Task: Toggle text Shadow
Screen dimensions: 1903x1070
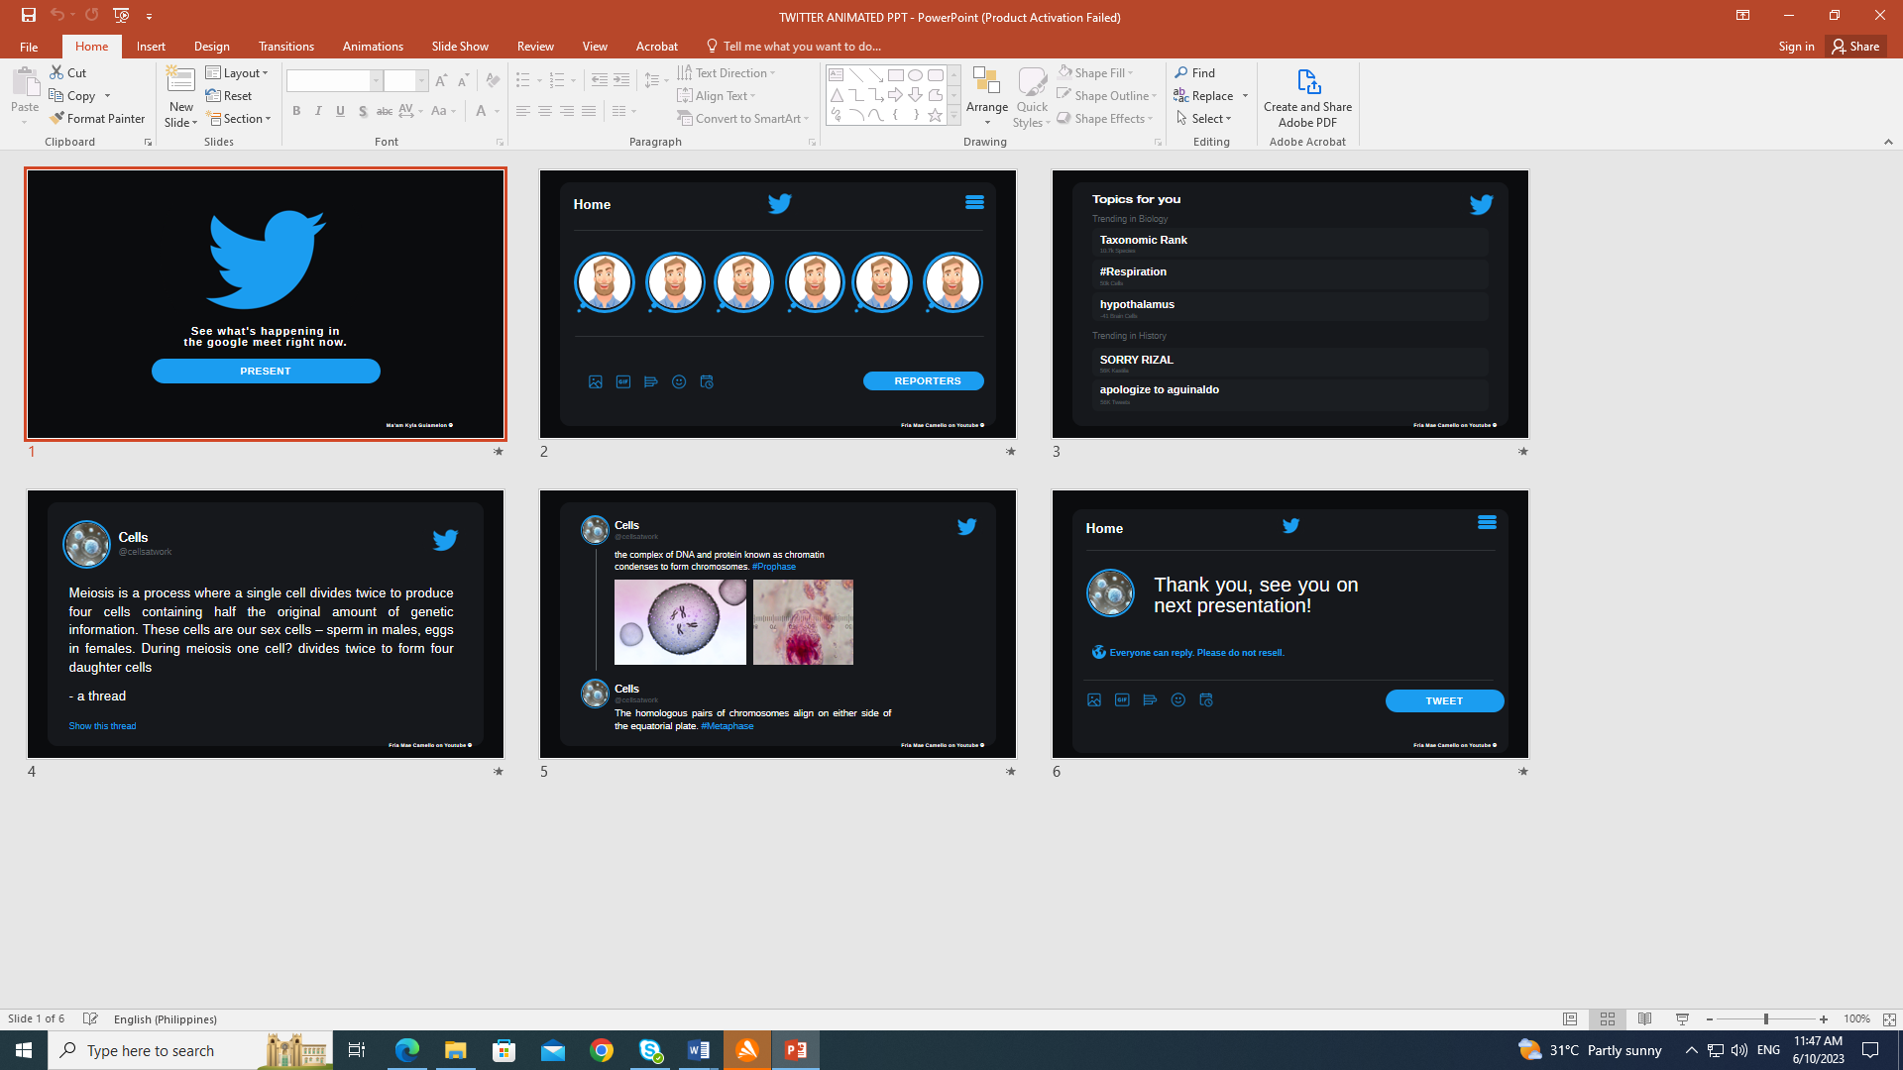Action: (x=363, y=111)
